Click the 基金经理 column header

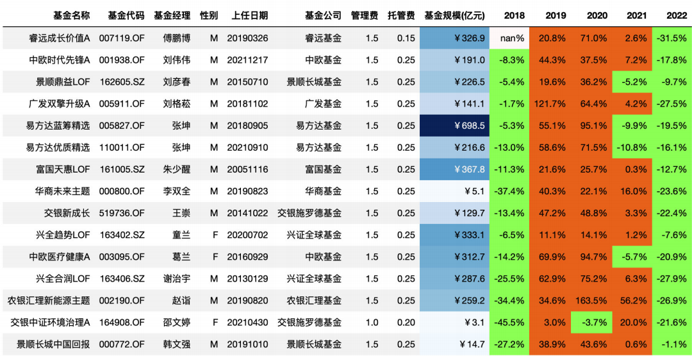tap(172, 16)
